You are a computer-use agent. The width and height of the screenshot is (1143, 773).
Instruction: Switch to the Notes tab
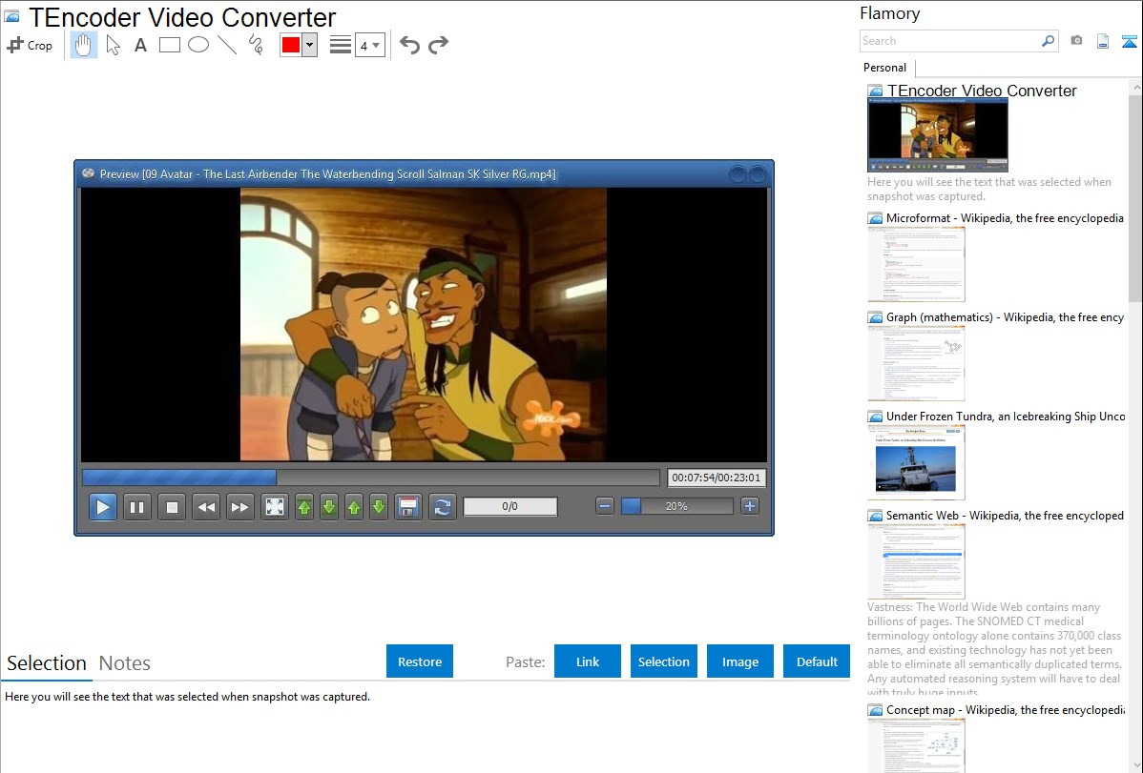(x=125, y=663)
